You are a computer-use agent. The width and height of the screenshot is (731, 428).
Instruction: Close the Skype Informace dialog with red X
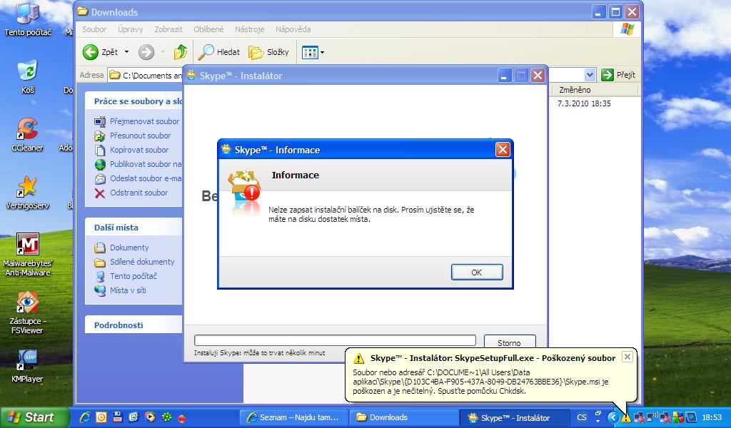pos(503,150)
